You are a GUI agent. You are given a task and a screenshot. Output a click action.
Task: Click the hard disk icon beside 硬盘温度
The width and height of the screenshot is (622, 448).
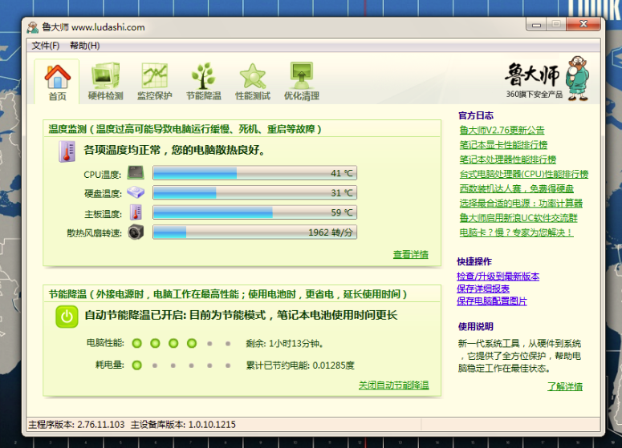click(x=136, y=192)
